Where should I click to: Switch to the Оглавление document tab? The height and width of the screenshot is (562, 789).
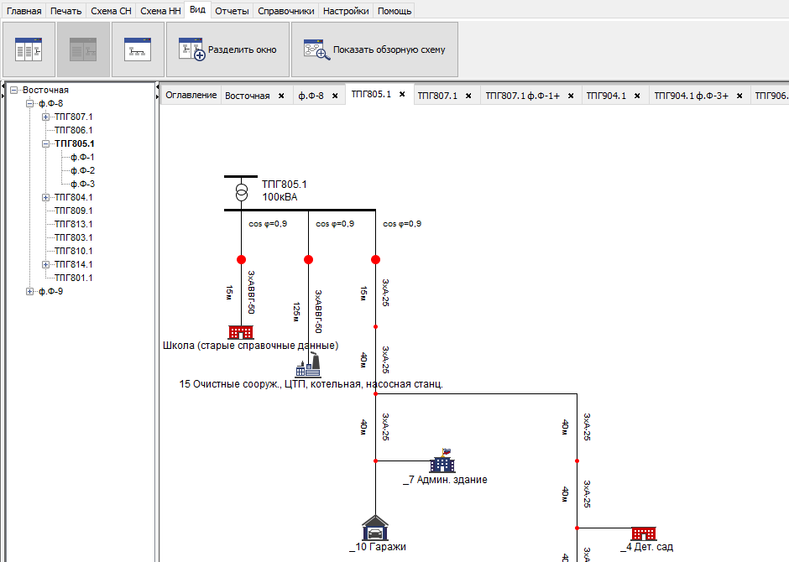[191, 95]
